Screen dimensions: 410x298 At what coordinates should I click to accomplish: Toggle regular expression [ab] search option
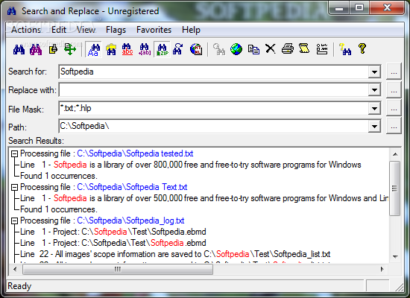click(145, 49)
